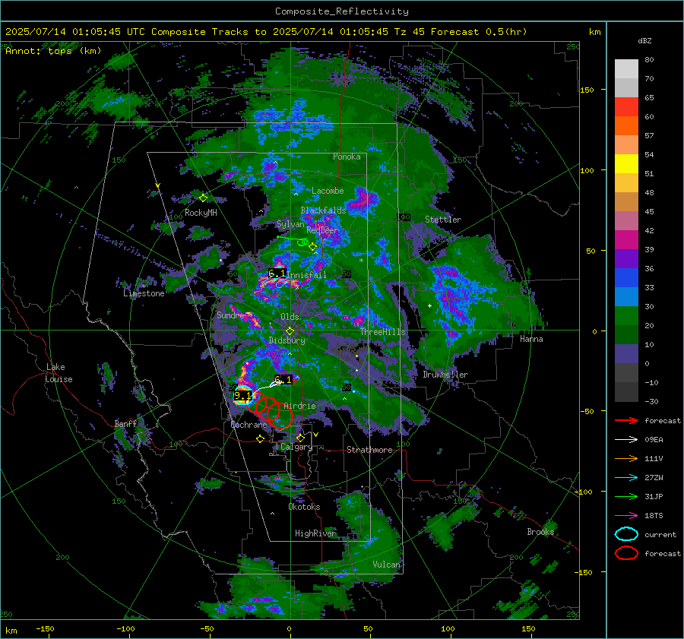The image size is (684, 639).
Task: Click the Strathmore city label
Action: (369, 450)
